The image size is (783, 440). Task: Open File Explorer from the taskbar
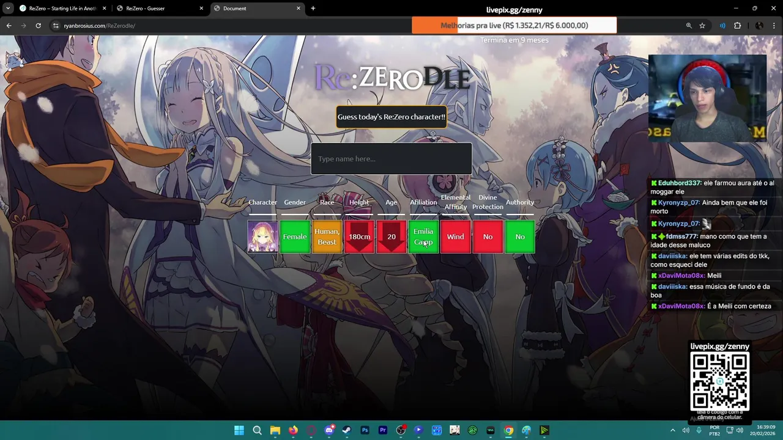[275, 430]
